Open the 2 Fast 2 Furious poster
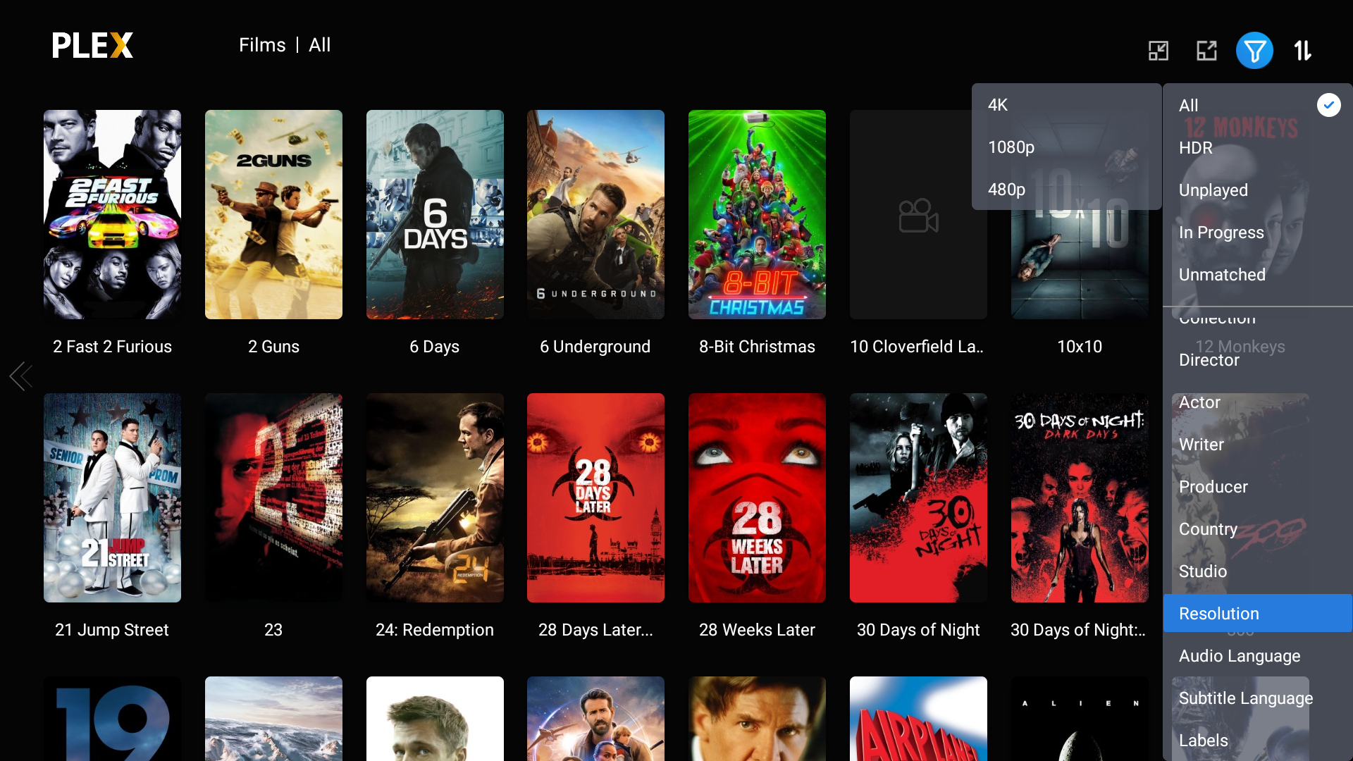The height and width of the screenshot is (761, 1353). click(112, 214)
